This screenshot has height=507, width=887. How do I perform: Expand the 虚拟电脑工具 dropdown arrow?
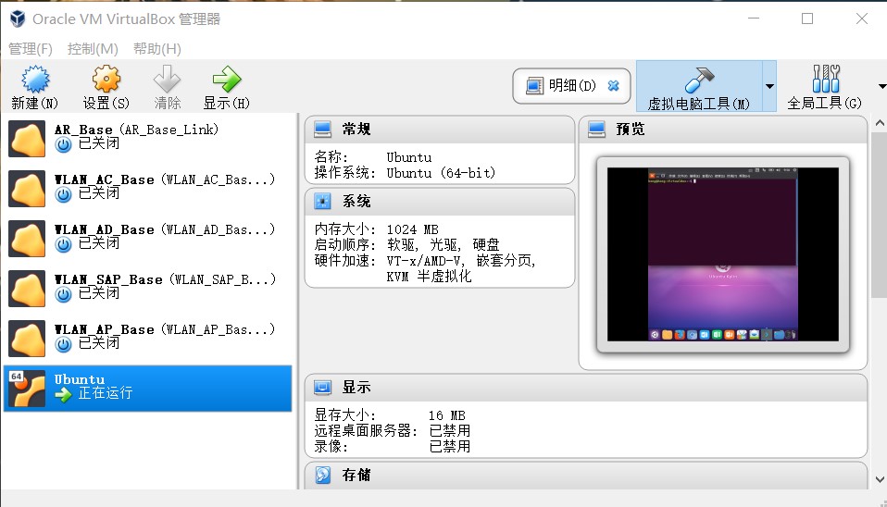click(769, 86)
